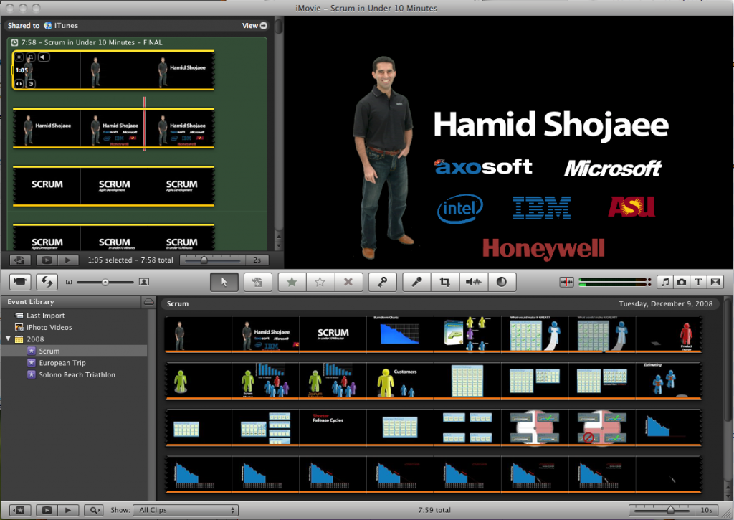This screenshot has height=520, width=734.
Task: Toggle audio skimming on the toolbar
Action: pyautogui.click(x=566, y=282)
